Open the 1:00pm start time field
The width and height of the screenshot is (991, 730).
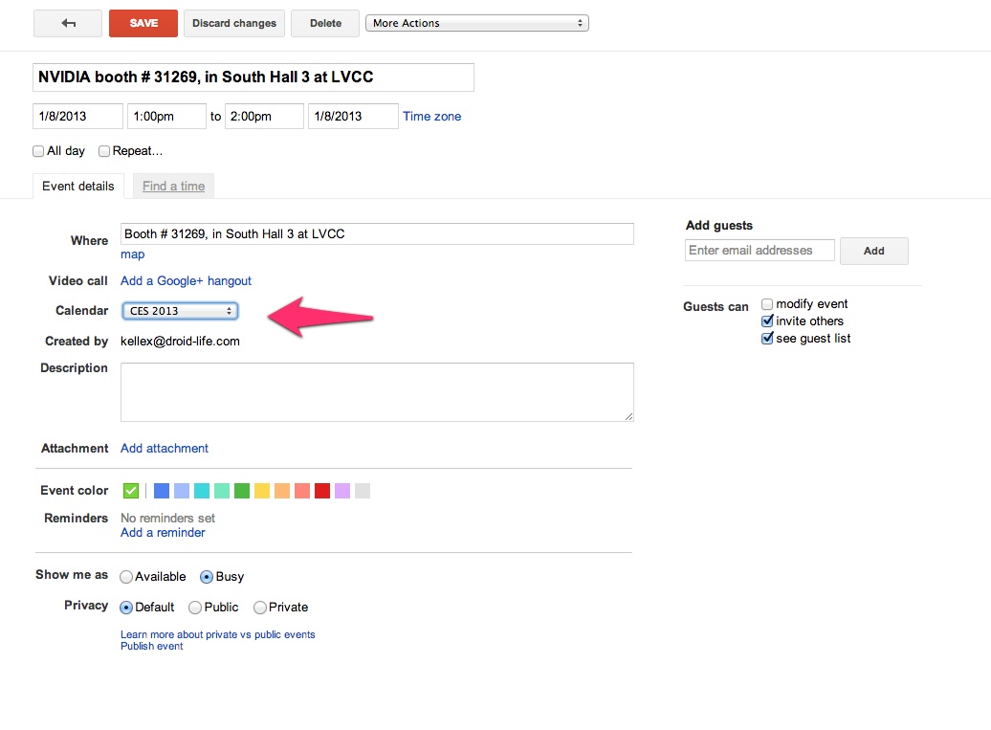[x=166, y=117]
